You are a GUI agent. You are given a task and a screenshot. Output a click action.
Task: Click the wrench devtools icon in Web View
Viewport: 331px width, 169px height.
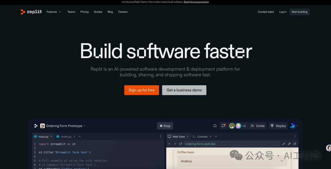click(x=289, y=144)
